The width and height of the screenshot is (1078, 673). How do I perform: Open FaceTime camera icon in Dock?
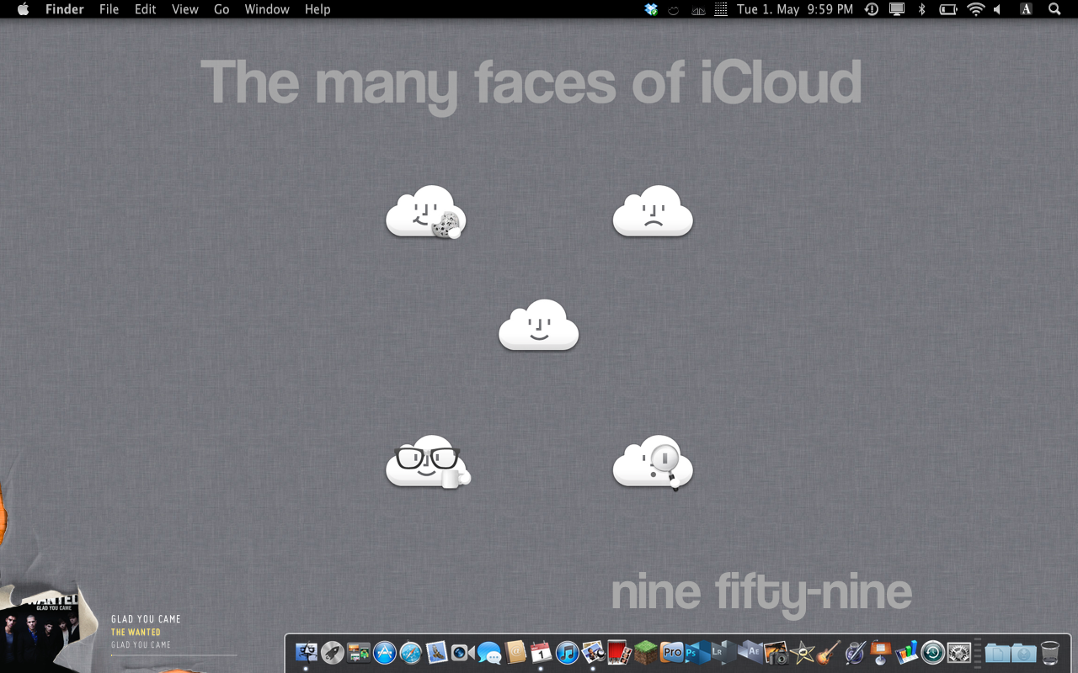(462, 652)
